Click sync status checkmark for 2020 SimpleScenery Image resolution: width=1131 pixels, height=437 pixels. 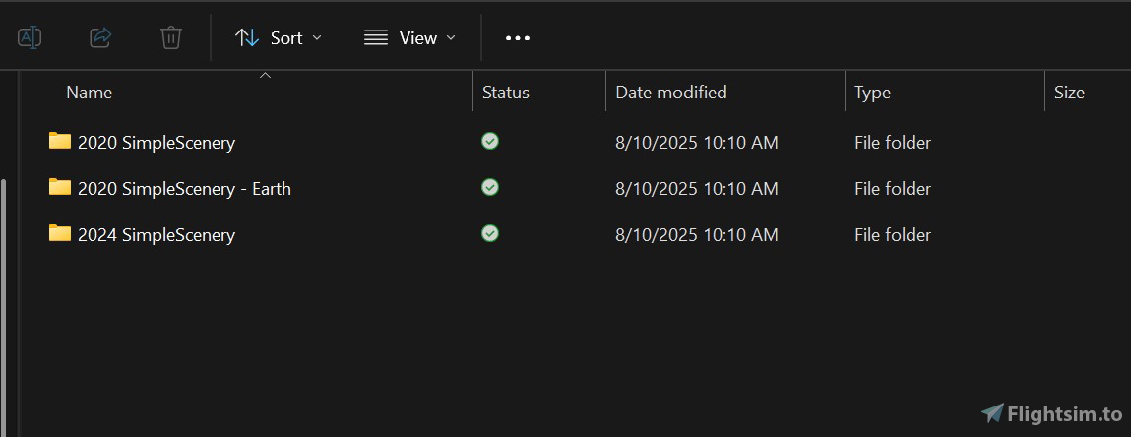pyautogui.click(x=490, y=141)
